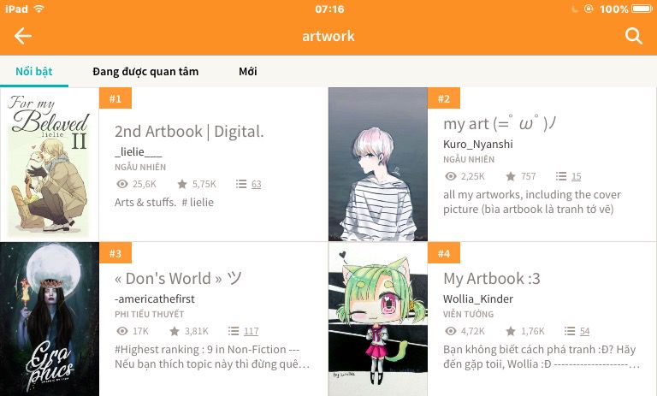Open the 117 parts link
The image size is (657, 396).
(x=251, y=331)
